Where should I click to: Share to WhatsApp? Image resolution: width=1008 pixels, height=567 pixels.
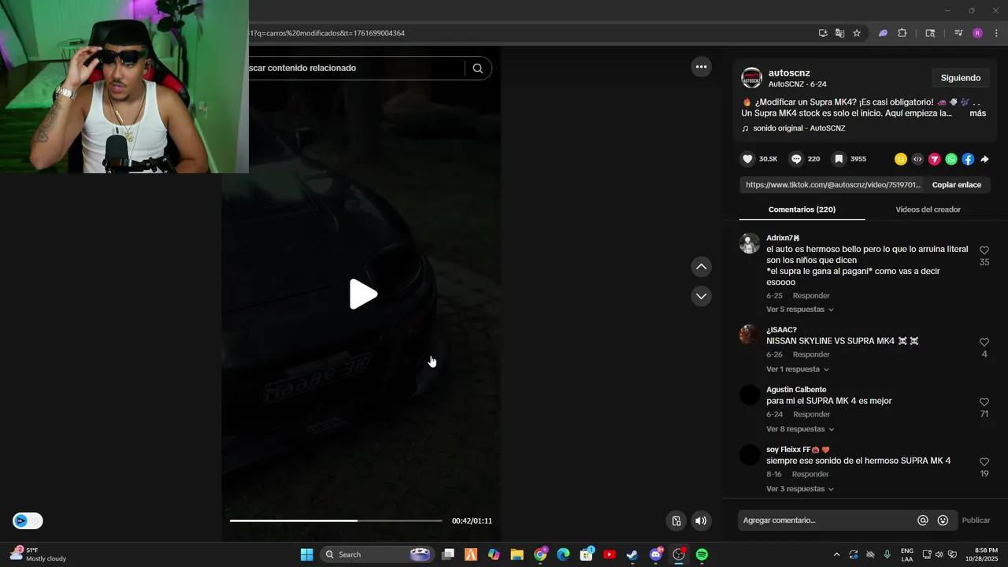click(951, 159)
